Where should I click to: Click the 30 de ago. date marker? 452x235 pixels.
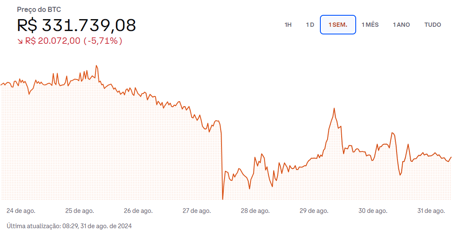(373, 211)
